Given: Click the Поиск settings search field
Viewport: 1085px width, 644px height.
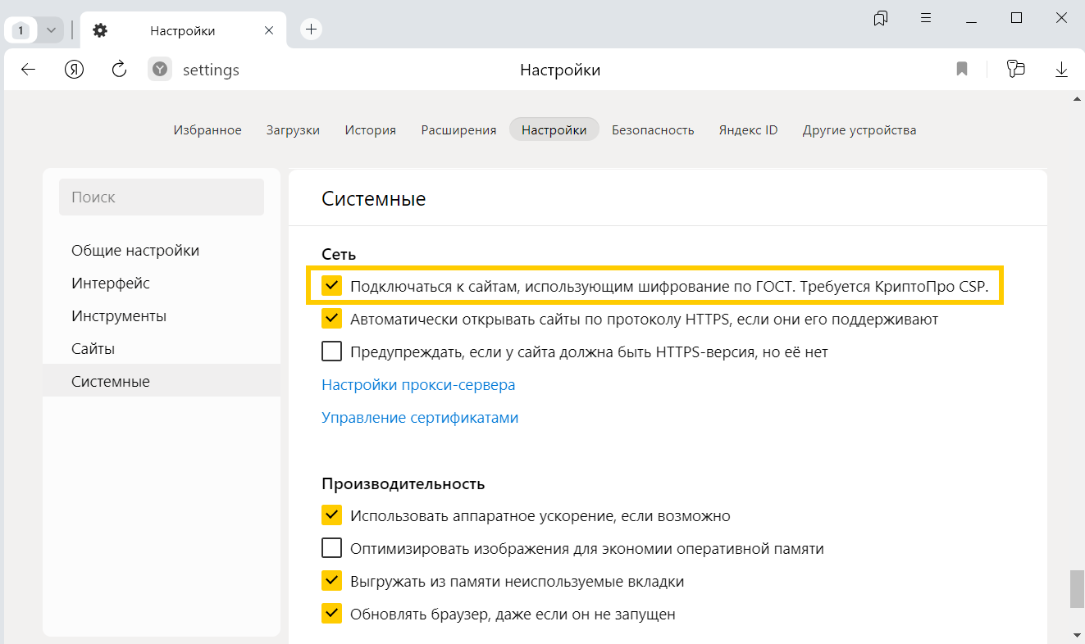Looking at the screenshot, I should coord(162,197).
